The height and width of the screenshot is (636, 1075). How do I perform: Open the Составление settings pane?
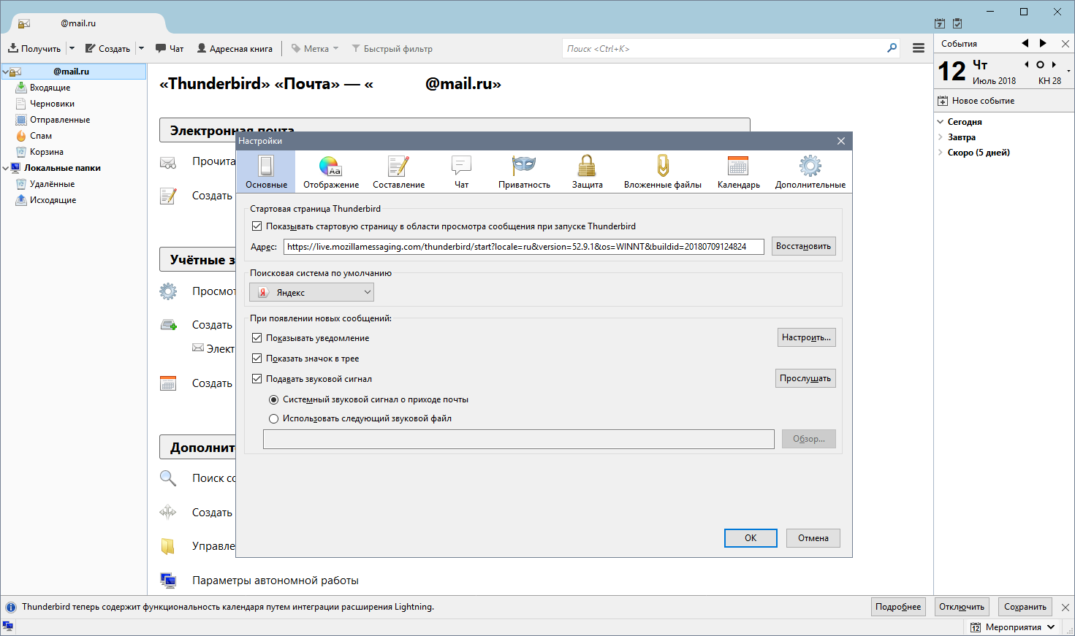(x=398, y=172)
